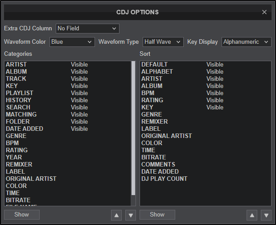Screen dimensions: 276x225
Task: Click the move up arrow under Categories list
Action: [x=116, y=215]
